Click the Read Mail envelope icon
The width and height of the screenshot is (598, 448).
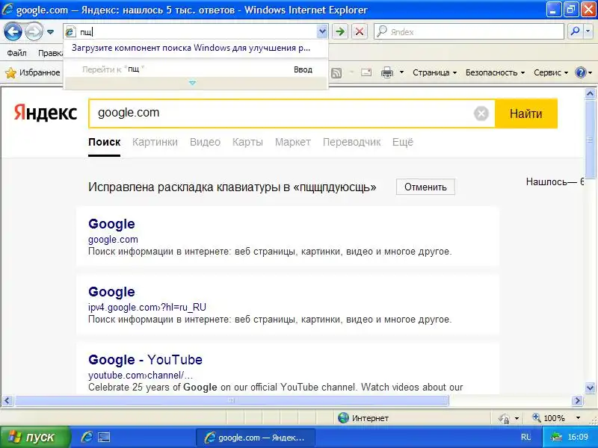(x=366, y=72)
